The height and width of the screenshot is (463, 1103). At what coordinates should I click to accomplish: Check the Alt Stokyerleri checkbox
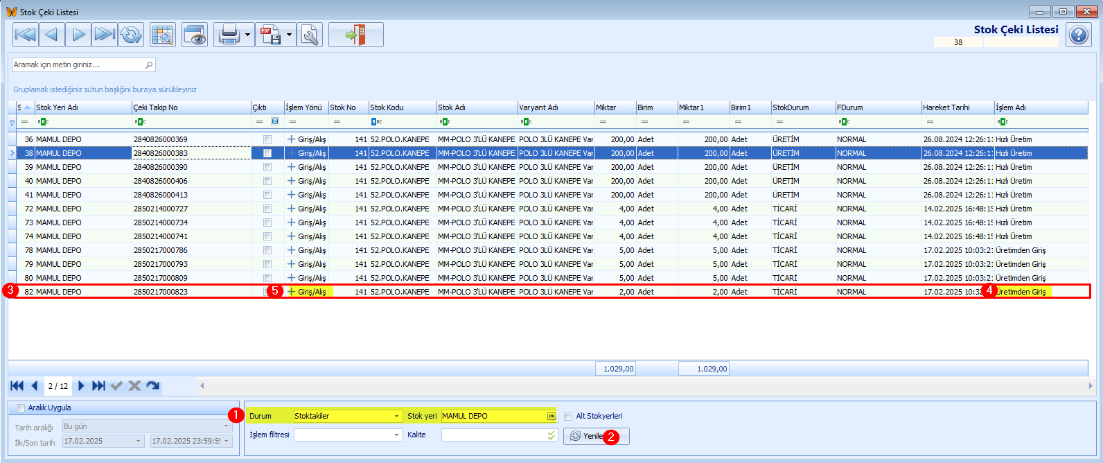(568, 417)
